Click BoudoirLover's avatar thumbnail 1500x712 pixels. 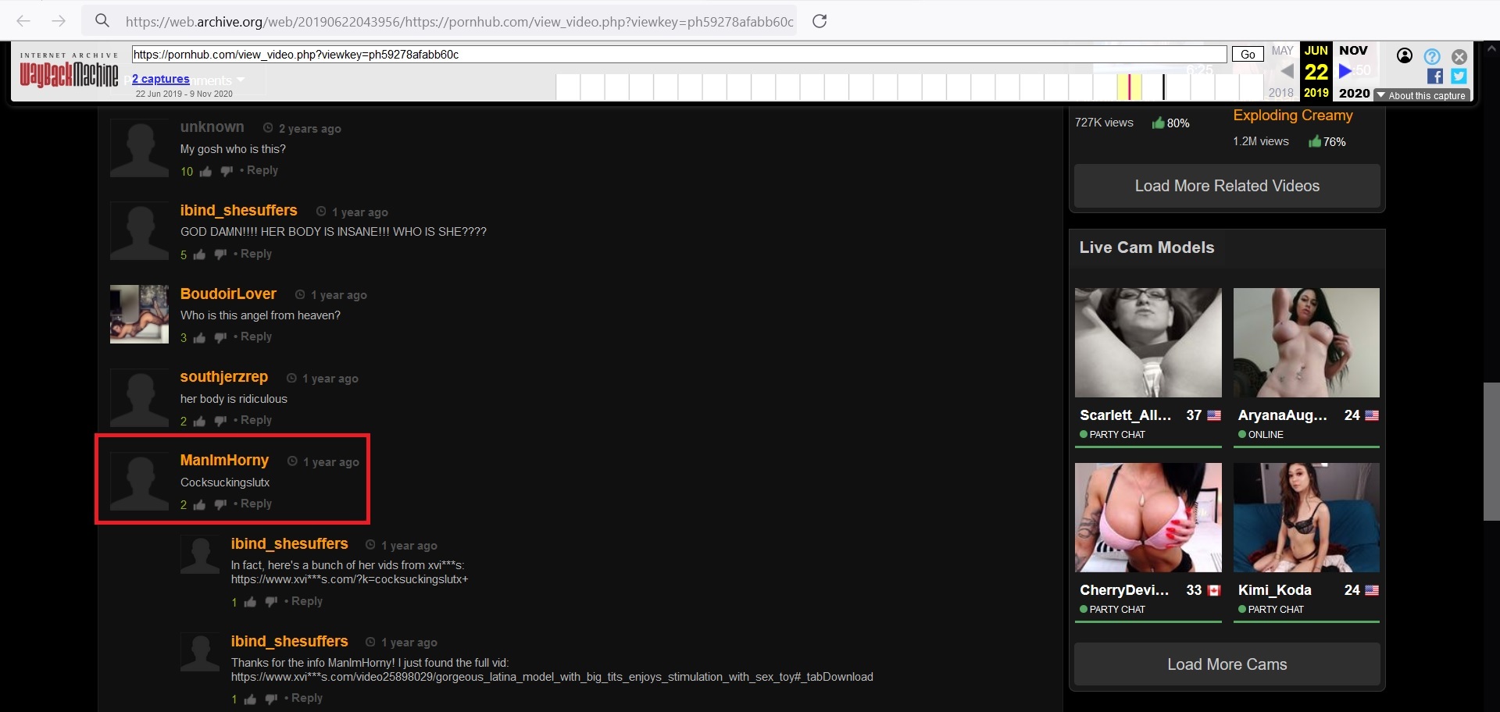click(139, 314)
